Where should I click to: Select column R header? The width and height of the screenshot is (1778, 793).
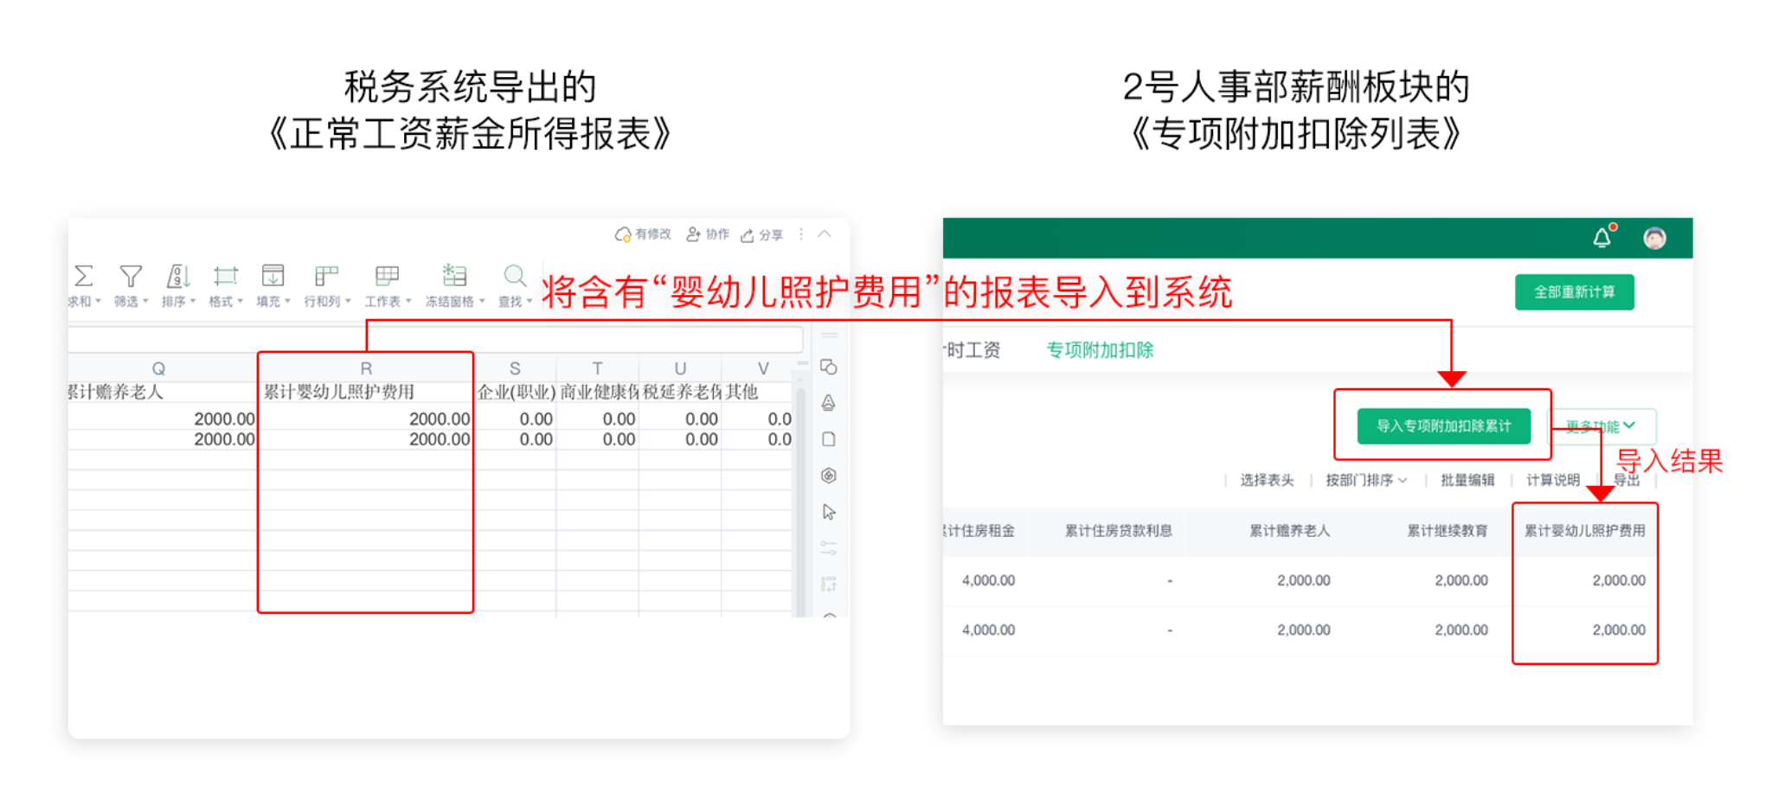click(x=366, y=368)
